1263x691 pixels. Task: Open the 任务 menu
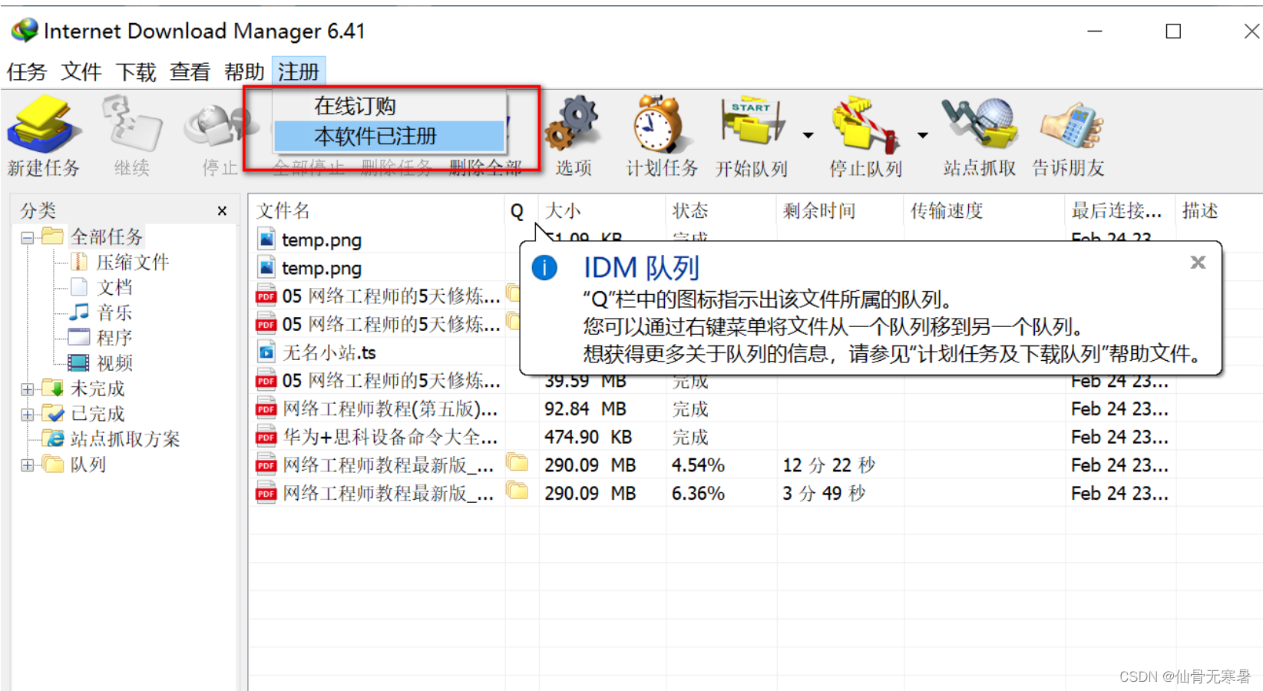pos(27,71)
